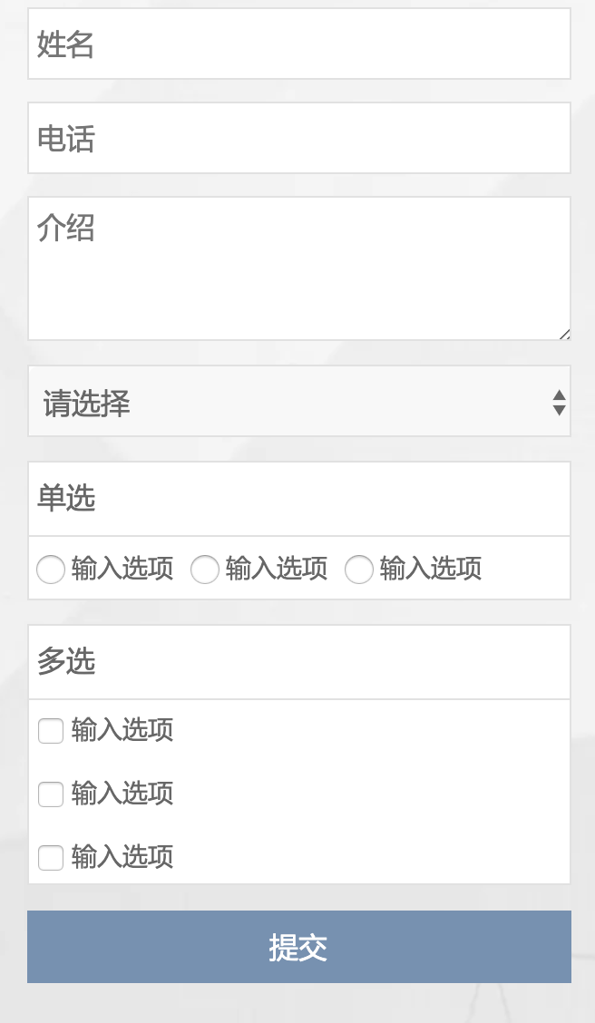Click the first checkbox's 输入选项 label text
Viewport: 595px width, 1023px height.
coord(122,730)
